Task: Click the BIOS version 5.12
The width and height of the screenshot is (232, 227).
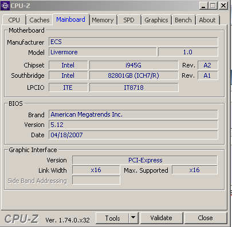Action: point(133,125)
